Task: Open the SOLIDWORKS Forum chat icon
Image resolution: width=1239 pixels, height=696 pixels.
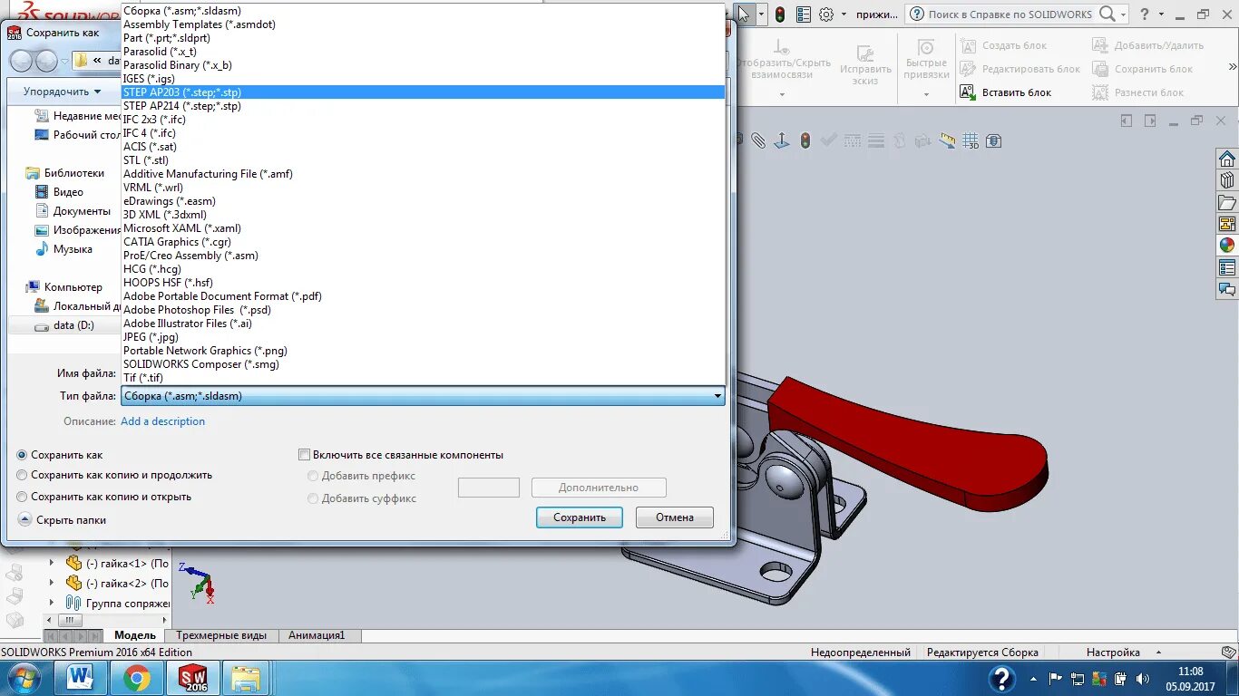Action: pyautogui.click(x=1227, y=289)
